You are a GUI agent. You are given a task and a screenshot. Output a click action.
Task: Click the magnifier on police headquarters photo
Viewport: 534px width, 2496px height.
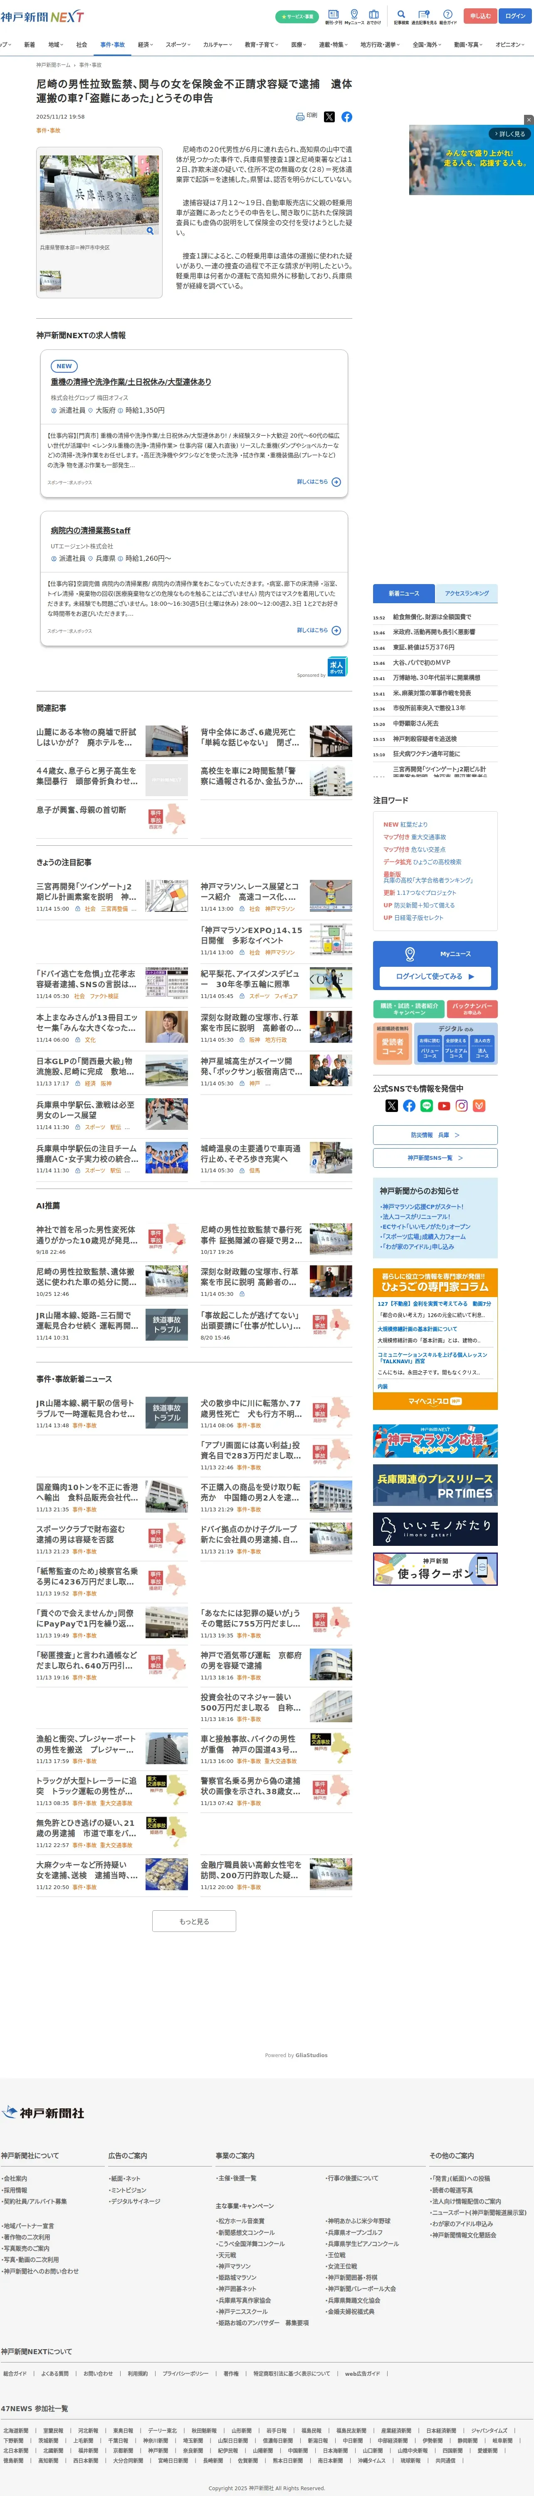tap(149, 230)
